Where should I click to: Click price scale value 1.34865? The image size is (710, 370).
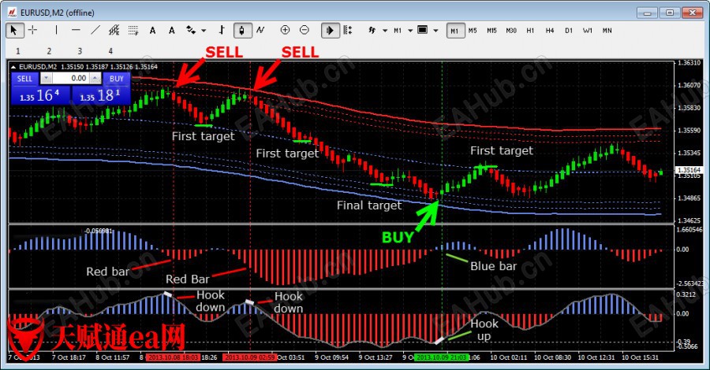(689, 198)
